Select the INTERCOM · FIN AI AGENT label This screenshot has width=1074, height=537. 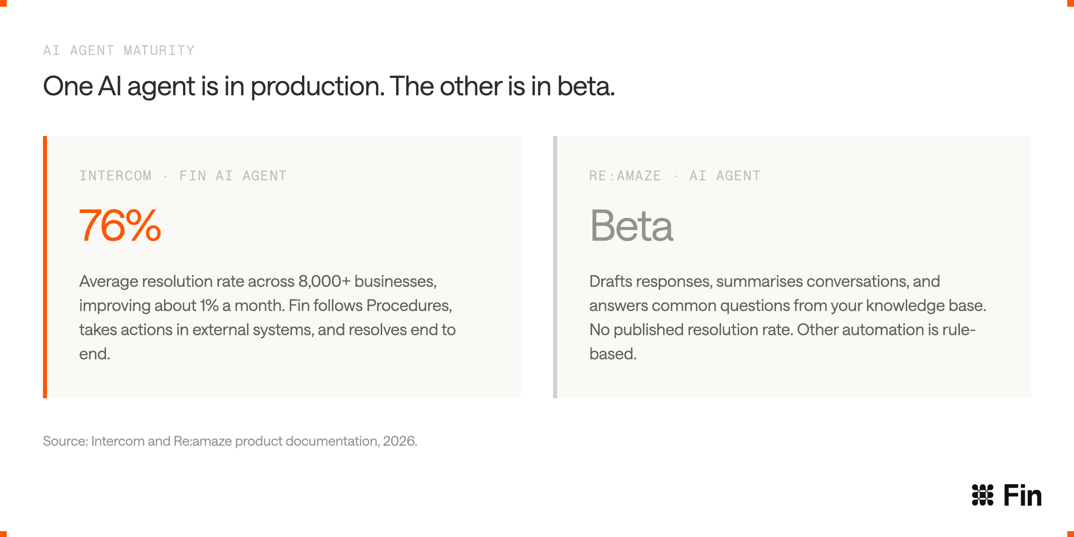(x=183, y=175)
